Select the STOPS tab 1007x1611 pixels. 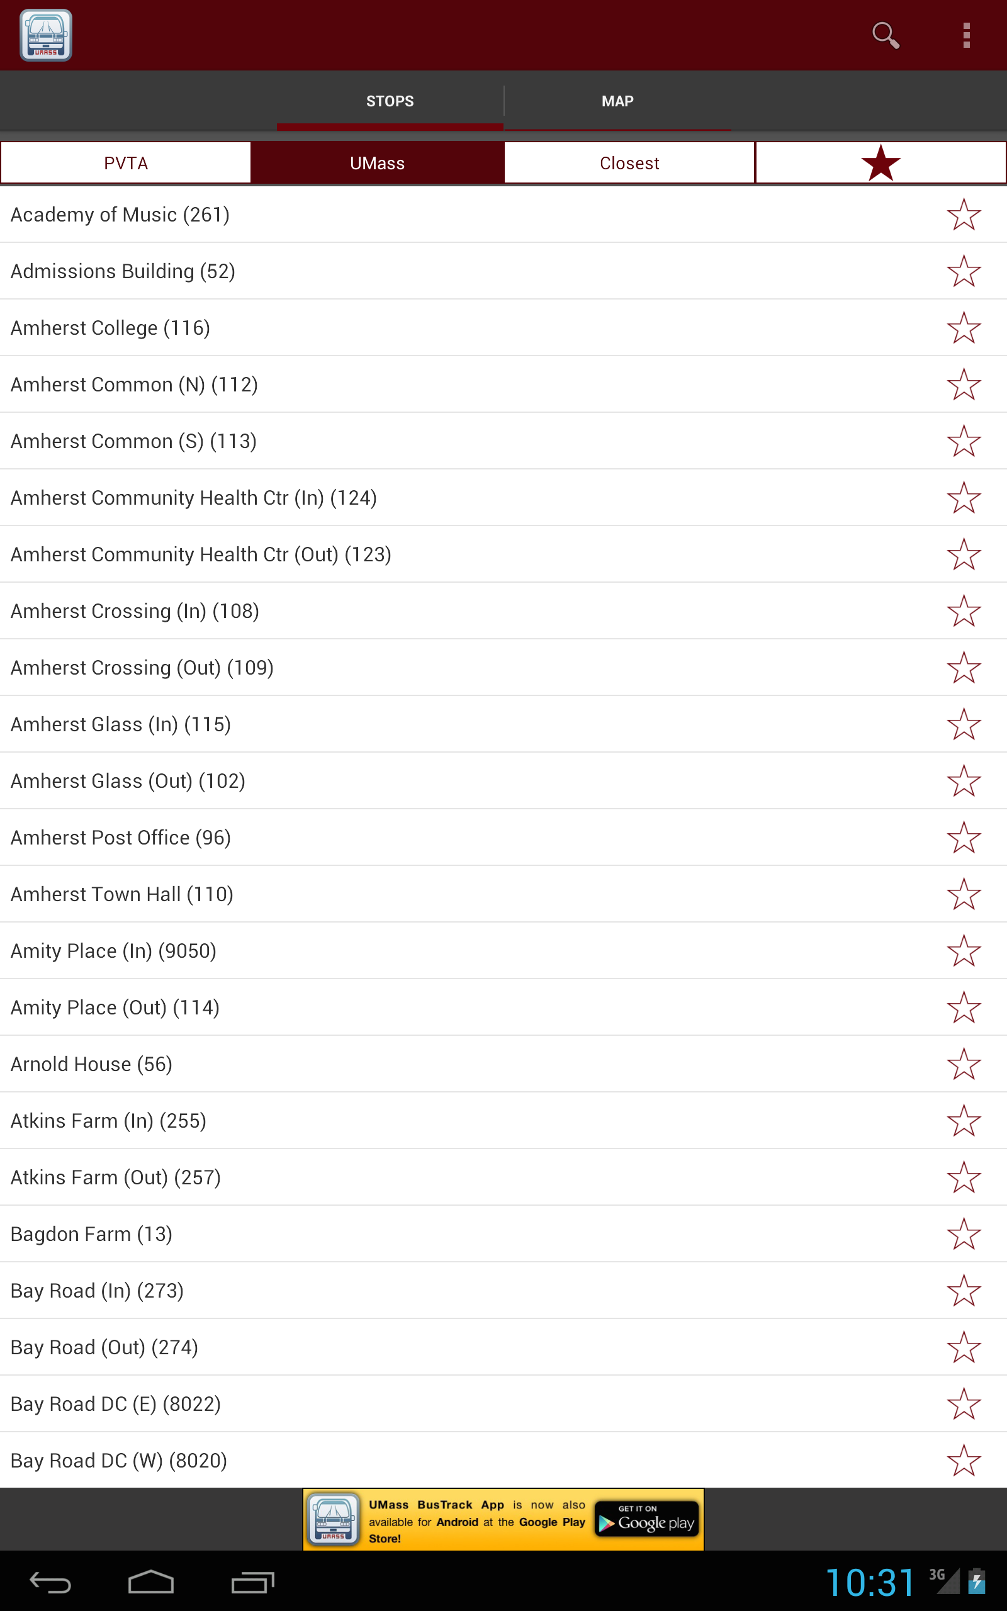tap(390, 101)
